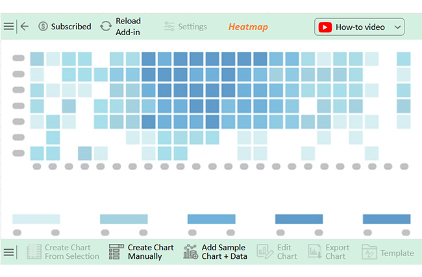The image size is (422, 277).
Task: Open the bottom-left hamburger menu
Action: [x=8, y=252]
